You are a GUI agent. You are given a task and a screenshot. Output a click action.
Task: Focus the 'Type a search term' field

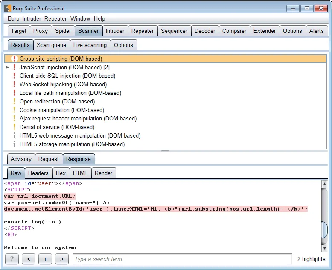coord(182,259)
